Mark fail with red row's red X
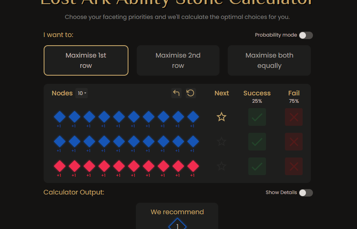Image resolution: width=357 pixels, height=229 pixels. click(x=294, y=166)
